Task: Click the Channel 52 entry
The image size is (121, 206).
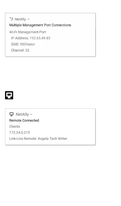Action: click(20, 50)
